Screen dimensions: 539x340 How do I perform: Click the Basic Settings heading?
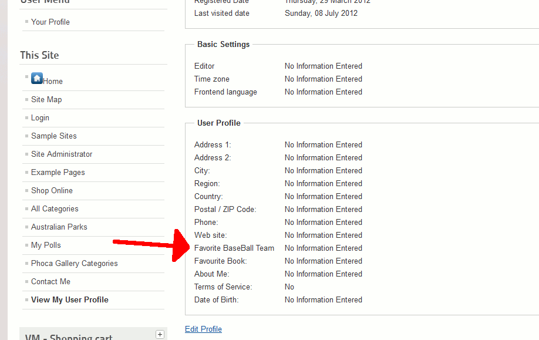coord(224,45)
